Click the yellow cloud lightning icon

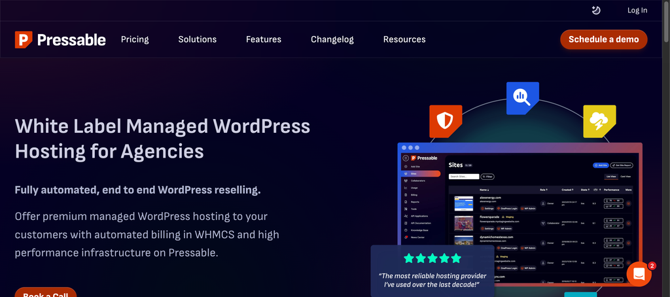click(x=599, y=121)
